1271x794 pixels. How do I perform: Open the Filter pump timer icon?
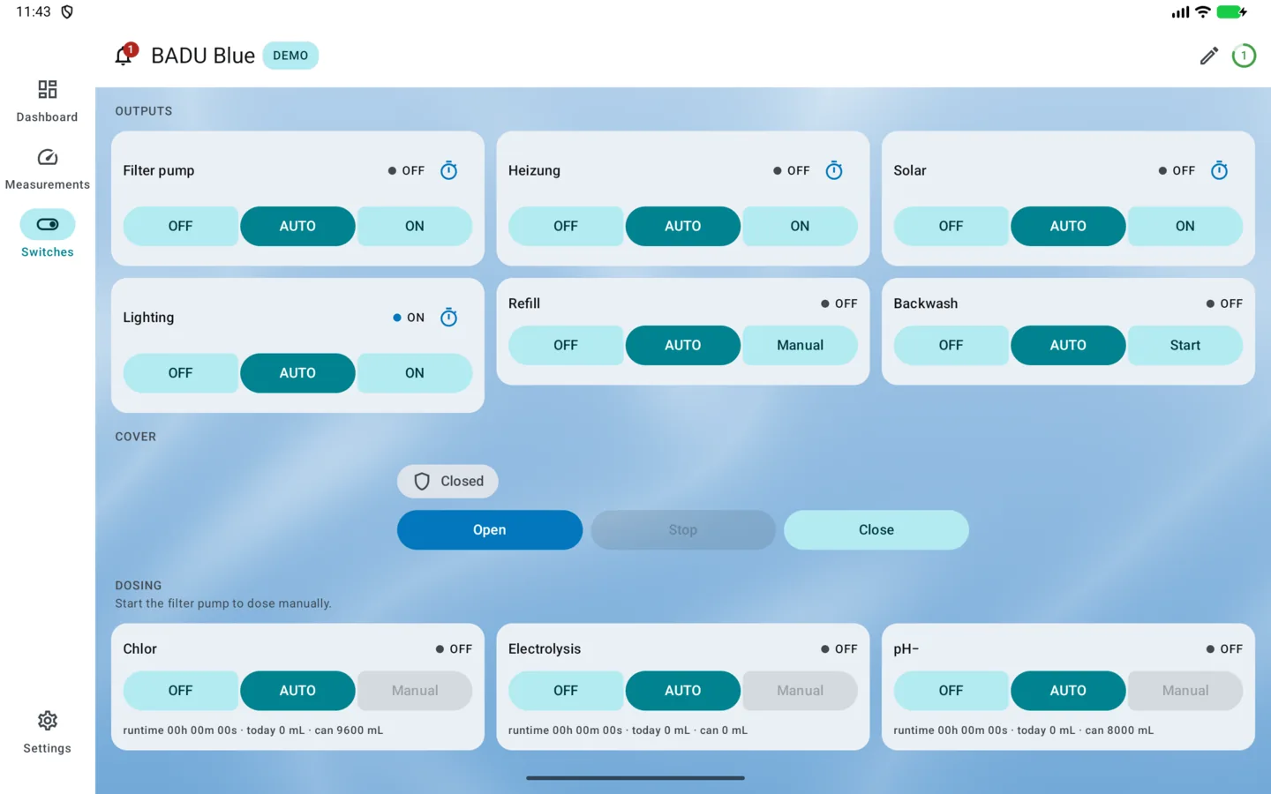click(x=448, y=170)
